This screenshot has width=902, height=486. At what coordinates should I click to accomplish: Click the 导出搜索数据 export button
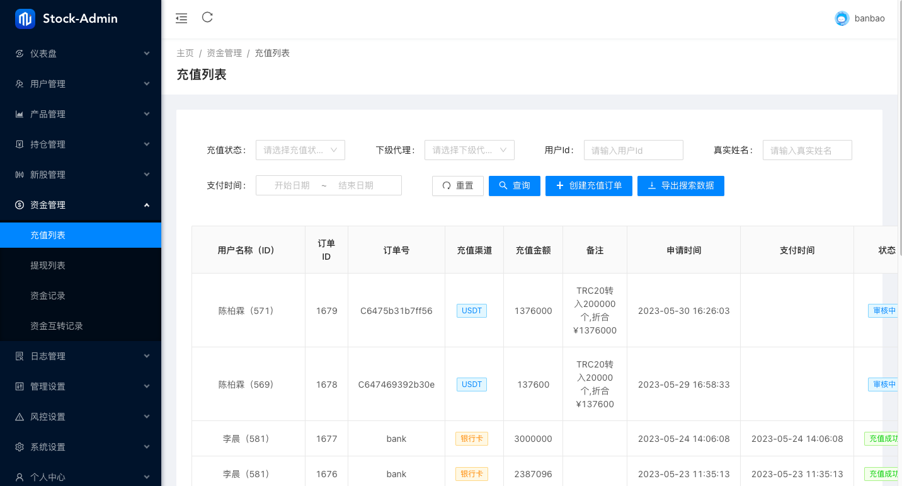(680, 186)
